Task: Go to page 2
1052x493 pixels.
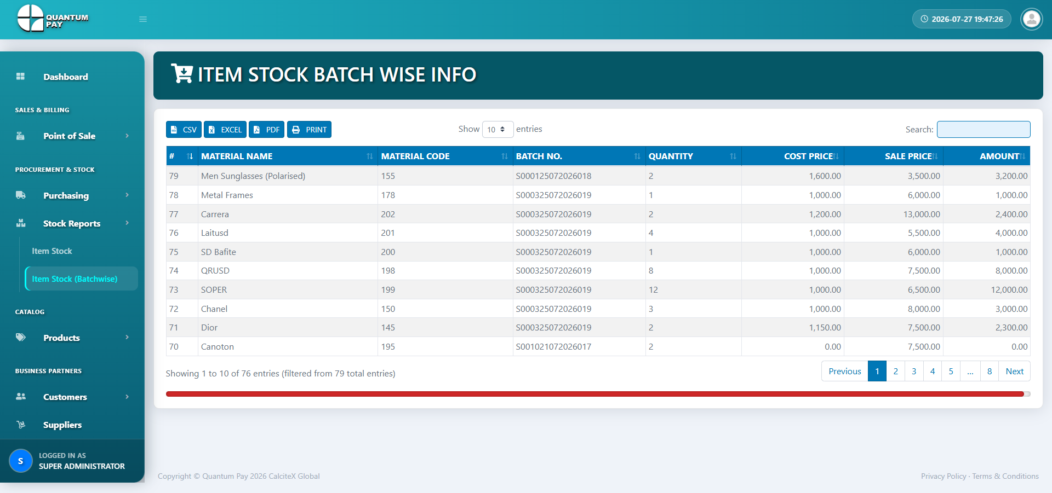Action: point(896,371)
